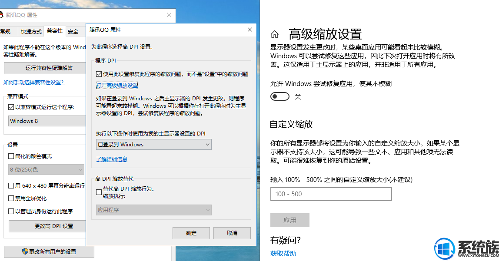Untick 使用此设置修复此程序的缩放问题 checkbox
Viewport: 499px width, 261px height.
click(99, 74)
